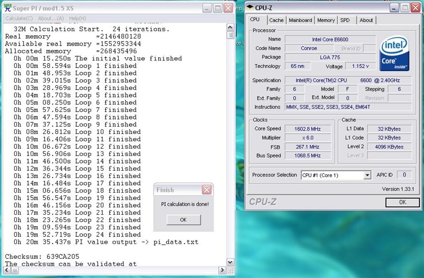Click the 'PI value output -> pi_data.txt' line
The width and height of the screenshot is (424, 278).
tap(106, 241)
